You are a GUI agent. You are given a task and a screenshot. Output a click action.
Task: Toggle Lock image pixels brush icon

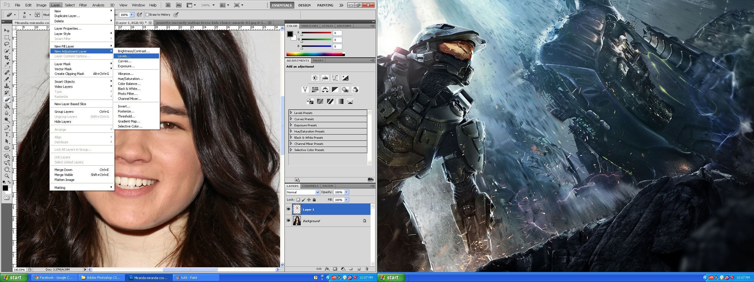click(303, 200)
